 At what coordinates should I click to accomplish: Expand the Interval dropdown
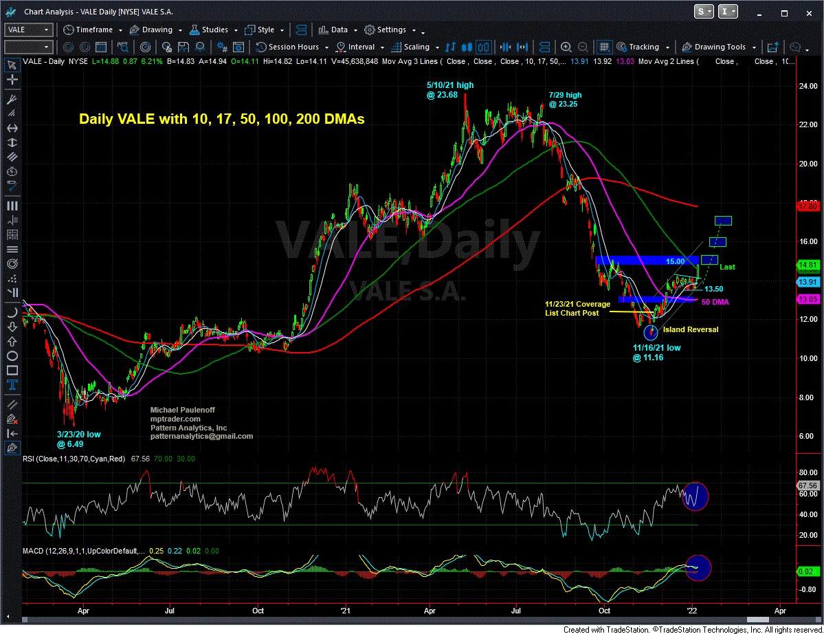point(382,47)
